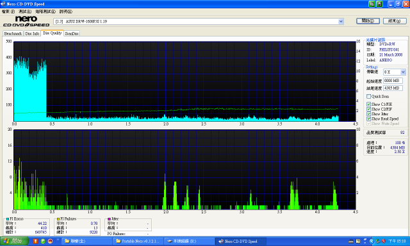The height and width of the screenshot is (246, 410).
Task: Click the Start button next to drive selector
Action: click(x=368, y=21)
